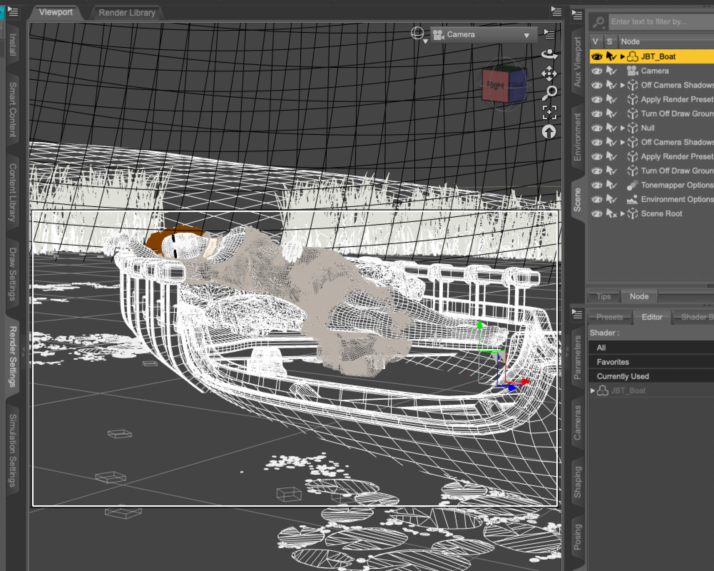Toggle Null node visibility eye
714x571 pixels.
[x=597, y=128]
